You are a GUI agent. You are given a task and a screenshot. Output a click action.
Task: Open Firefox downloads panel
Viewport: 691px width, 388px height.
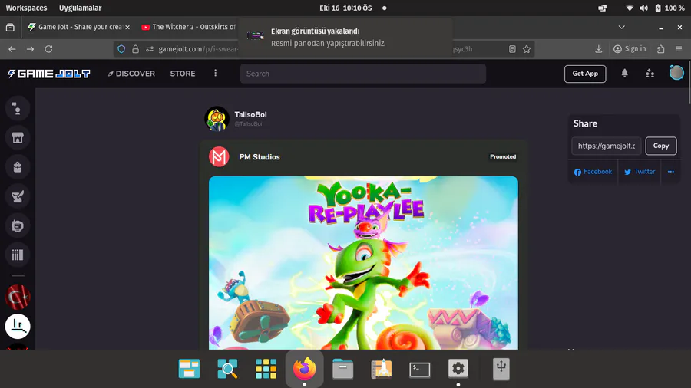click(598, 49)
